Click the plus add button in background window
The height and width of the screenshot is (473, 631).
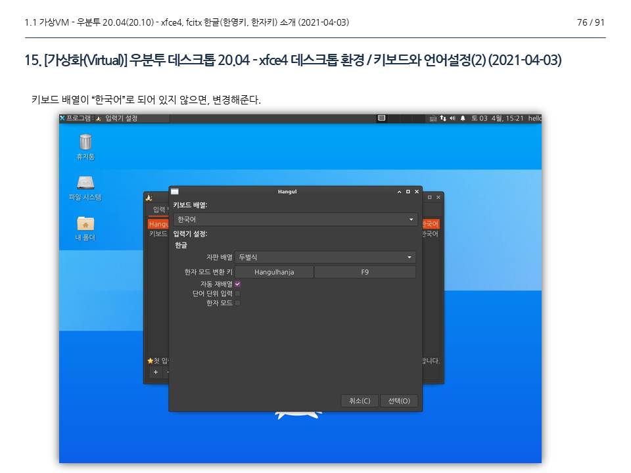[156, 372]
